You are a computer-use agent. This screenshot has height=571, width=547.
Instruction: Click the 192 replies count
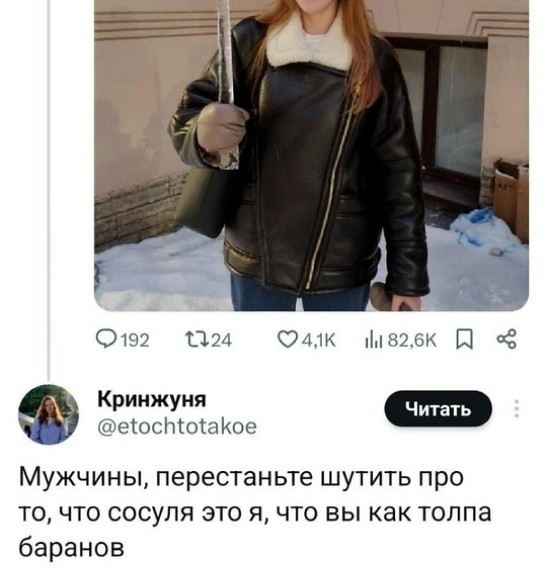tap(135, 341)
